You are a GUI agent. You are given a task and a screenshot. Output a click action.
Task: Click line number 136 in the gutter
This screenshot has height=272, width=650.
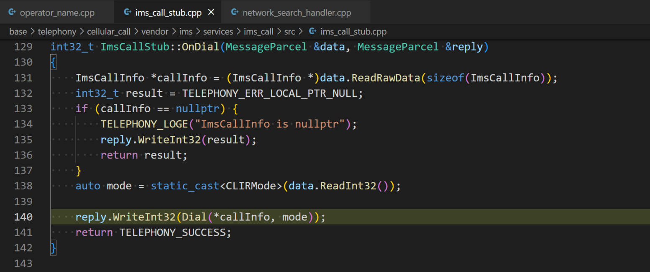pyautogui.click(x=23, y=155)
